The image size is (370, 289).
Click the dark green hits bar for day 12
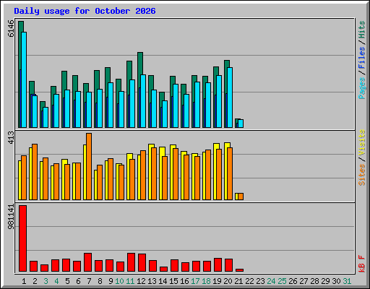(140, 64)
